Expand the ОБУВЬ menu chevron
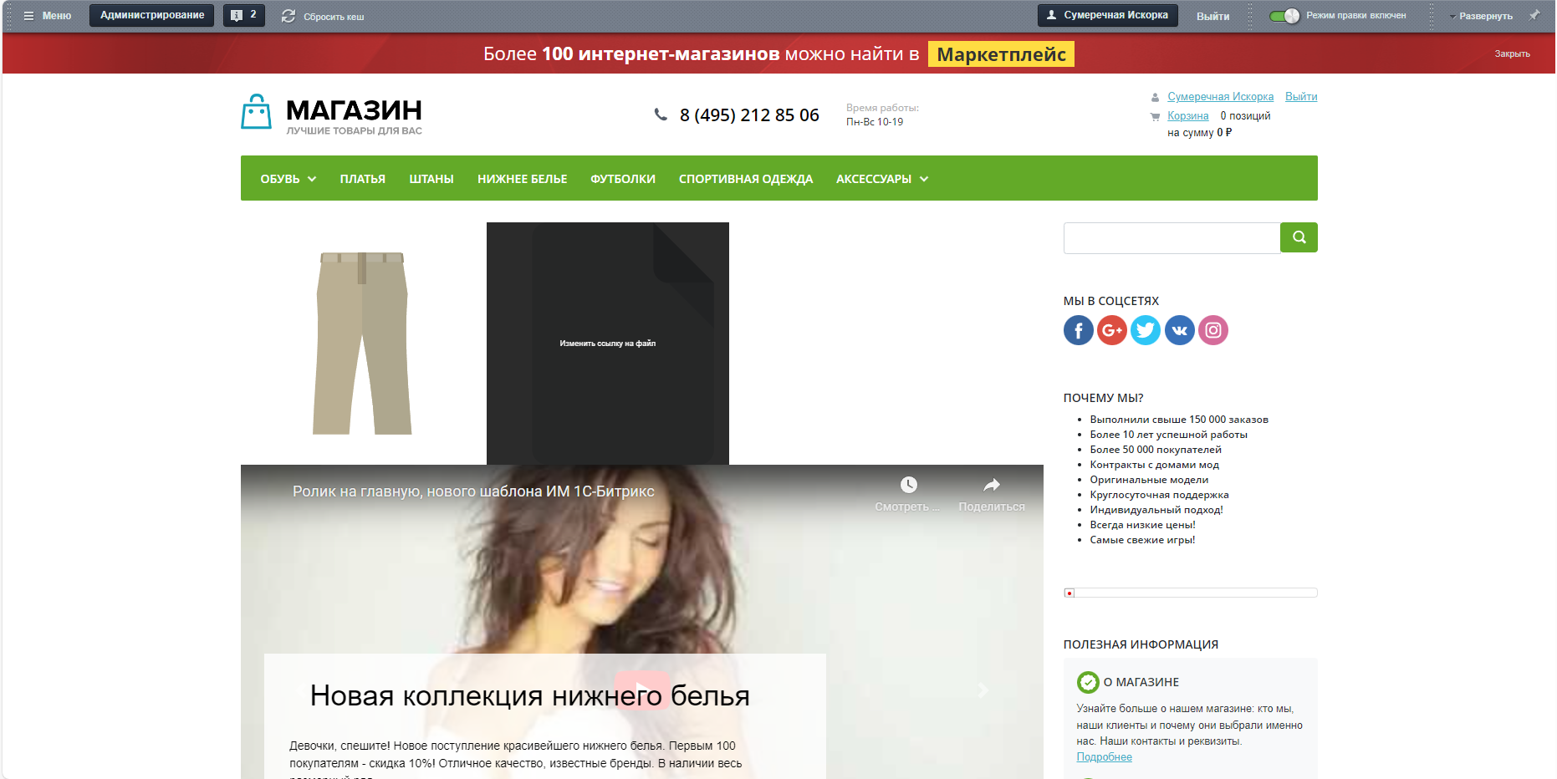 (312, 179)
